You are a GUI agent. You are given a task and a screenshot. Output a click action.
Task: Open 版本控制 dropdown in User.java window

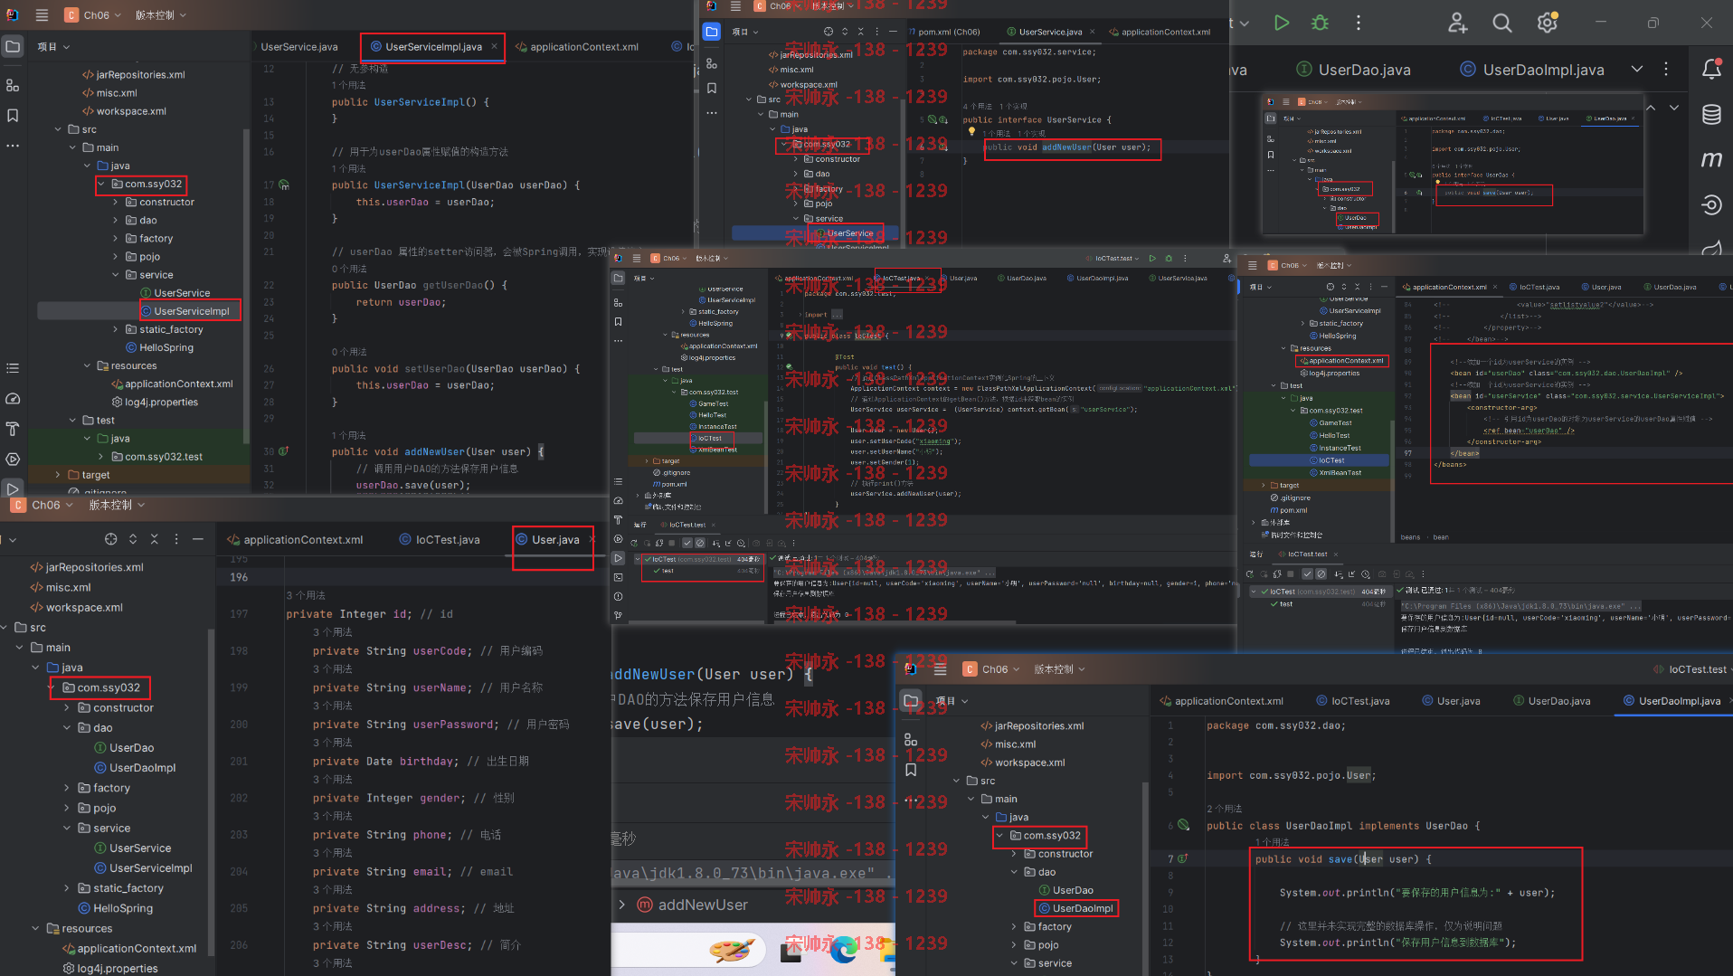pyautogui.click(x=117, y=505)
